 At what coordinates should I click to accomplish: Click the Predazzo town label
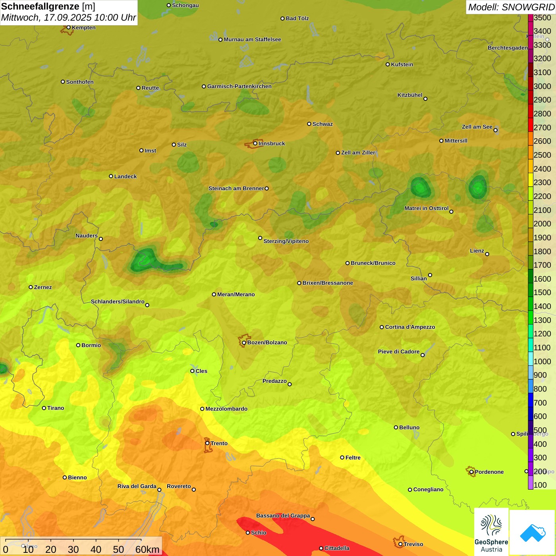coord(274,381)
